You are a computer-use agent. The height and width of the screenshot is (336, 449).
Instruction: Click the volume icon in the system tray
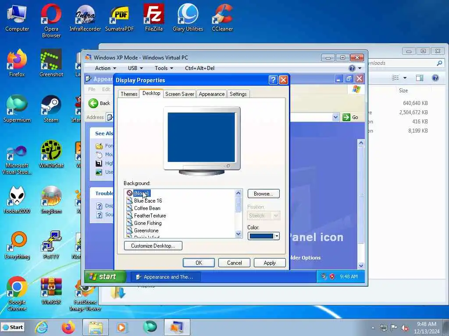[405, 328]
